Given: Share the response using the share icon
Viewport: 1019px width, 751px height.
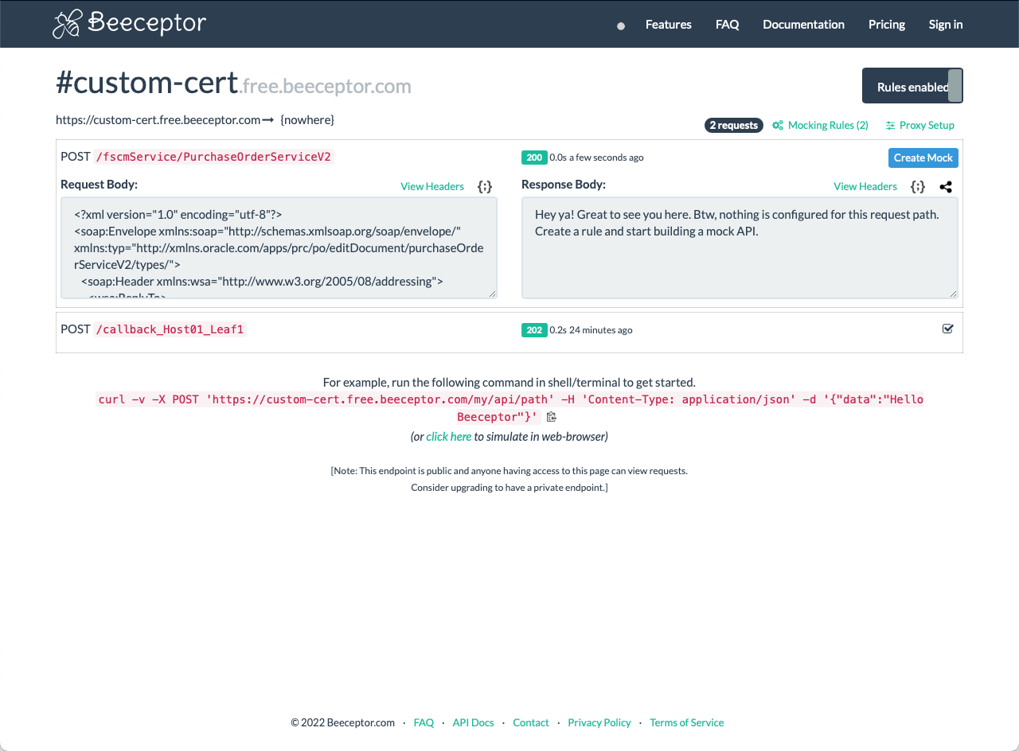Looking at the screenshot, I should pos(946,187).
